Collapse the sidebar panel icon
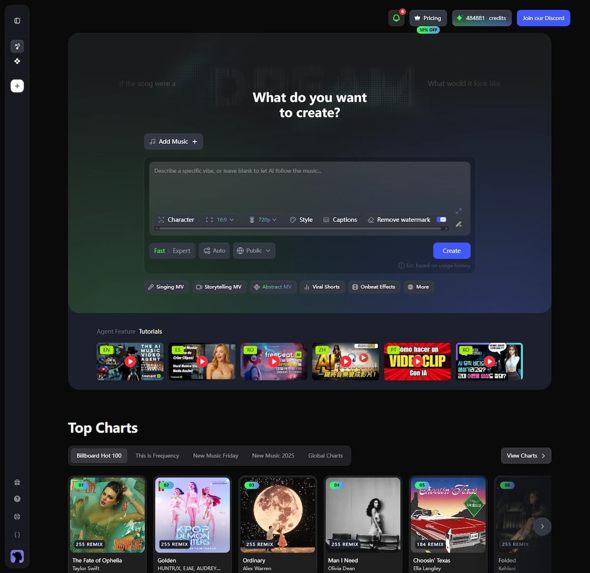The image size is (590, 573). coord(17,21)
